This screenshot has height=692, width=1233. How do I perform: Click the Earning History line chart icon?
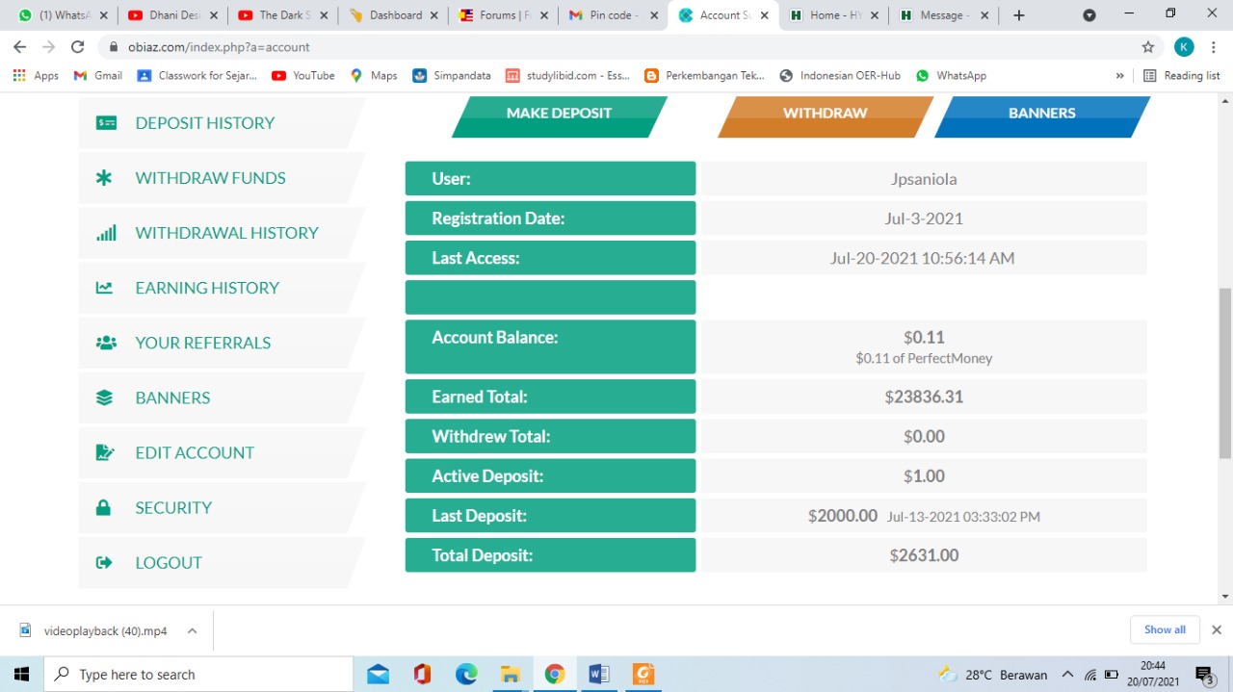(104, 288)
